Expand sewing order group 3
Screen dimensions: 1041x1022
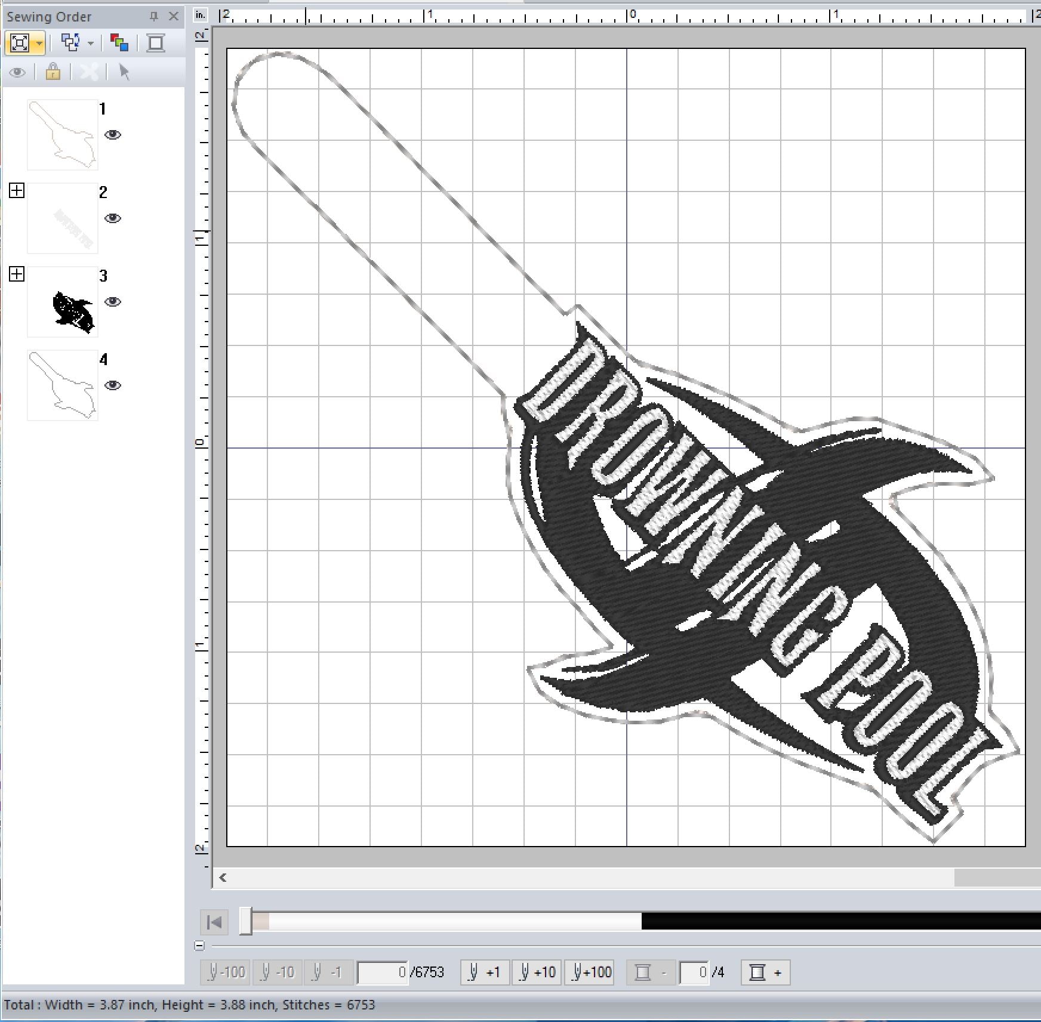(17, 274)
